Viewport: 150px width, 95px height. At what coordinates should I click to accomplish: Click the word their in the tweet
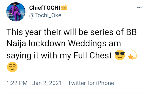(x=53, y=32)
